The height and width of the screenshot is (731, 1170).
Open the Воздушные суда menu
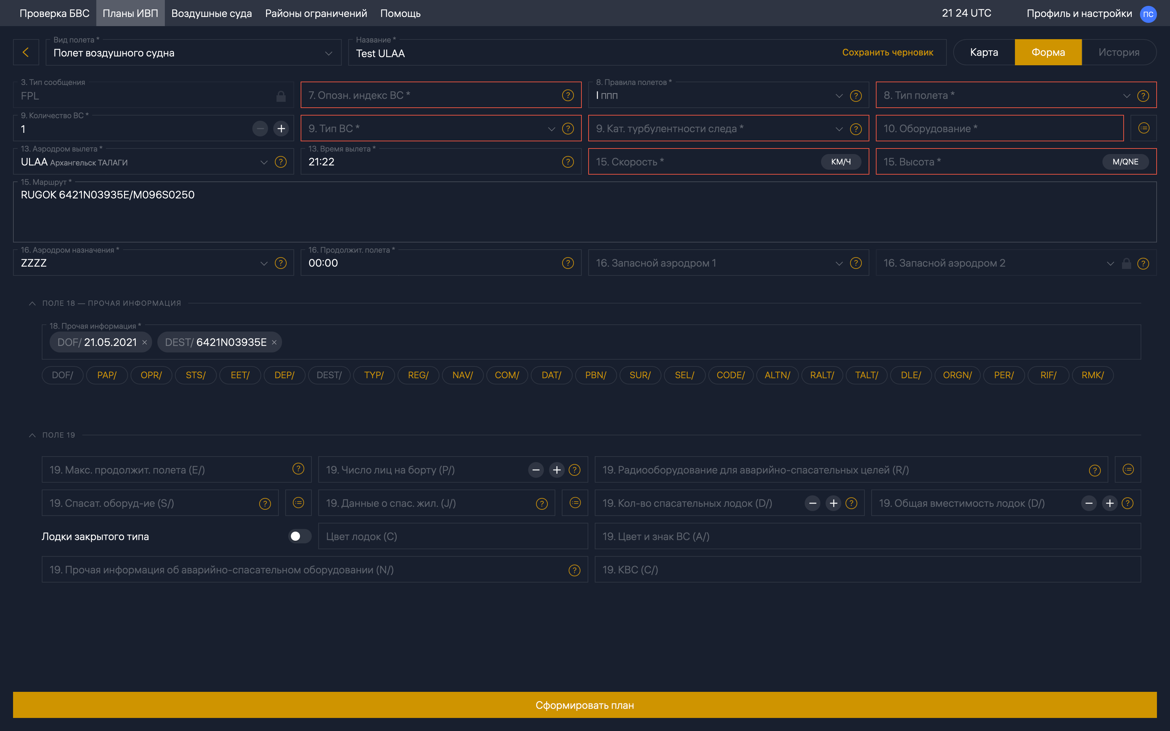211,13
